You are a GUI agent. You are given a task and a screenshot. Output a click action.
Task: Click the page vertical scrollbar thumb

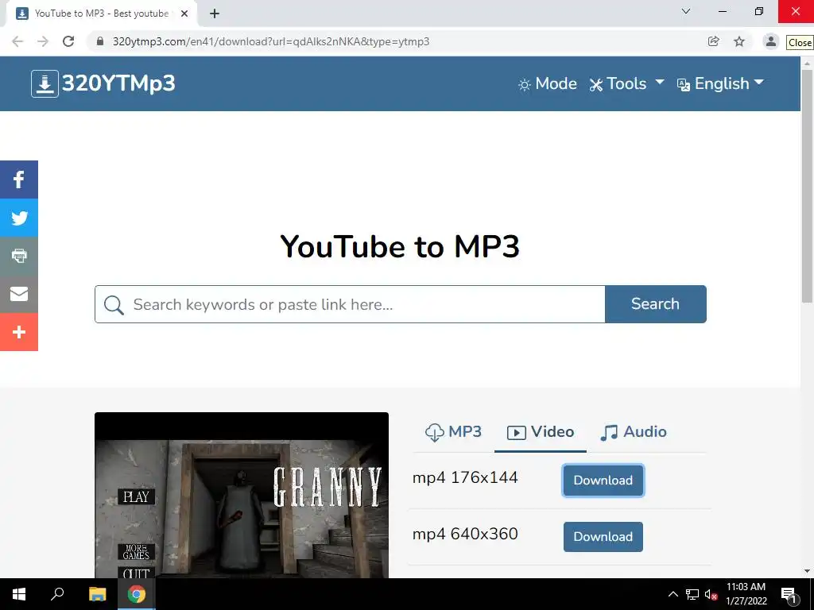coord(807,186)
